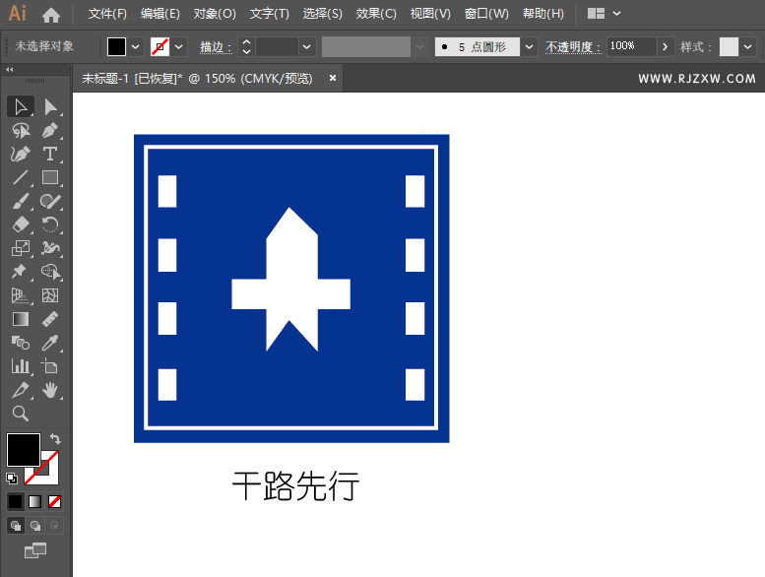The width and height of the screenshot is (765, 577).
Task: Select the Direct Selection tool
Action: (51, 106)
